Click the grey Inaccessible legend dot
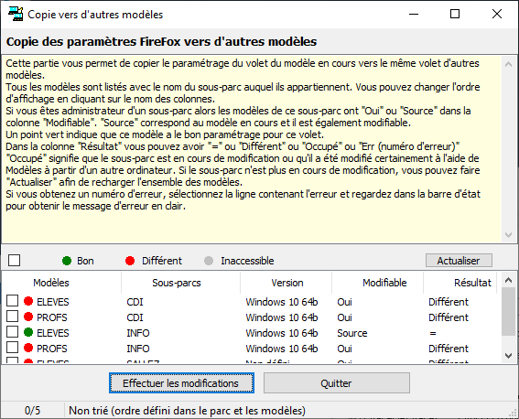This screenshot has width=519, height=419. pos(209,261)
